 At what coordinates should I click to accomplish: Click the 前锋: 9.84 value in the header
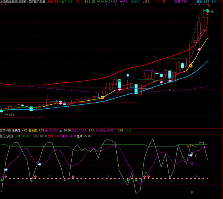tap(54, 2)
